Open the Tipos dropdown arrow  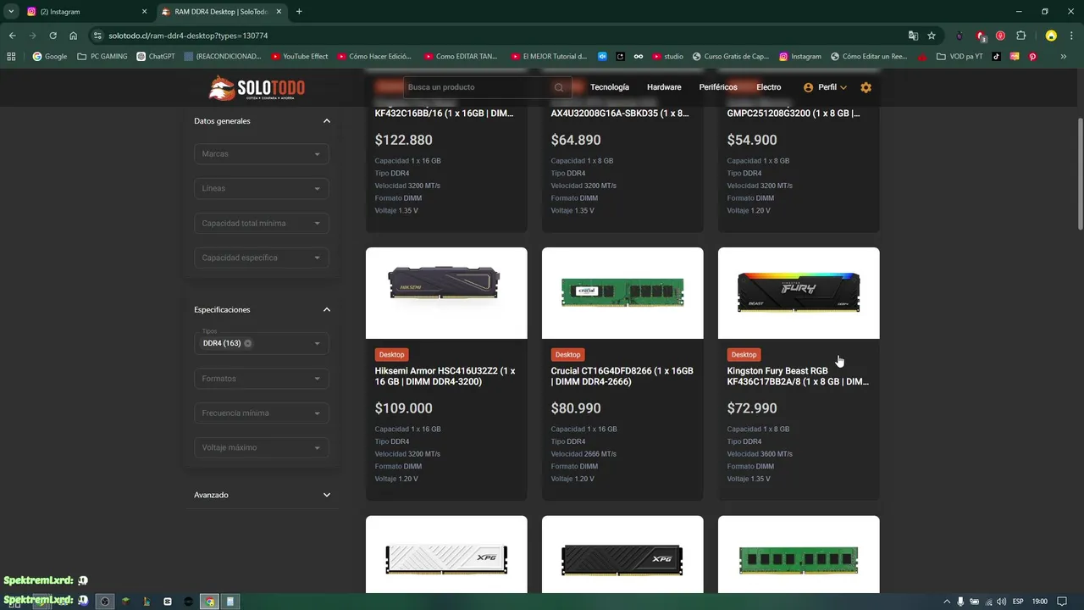pos(318,344)
